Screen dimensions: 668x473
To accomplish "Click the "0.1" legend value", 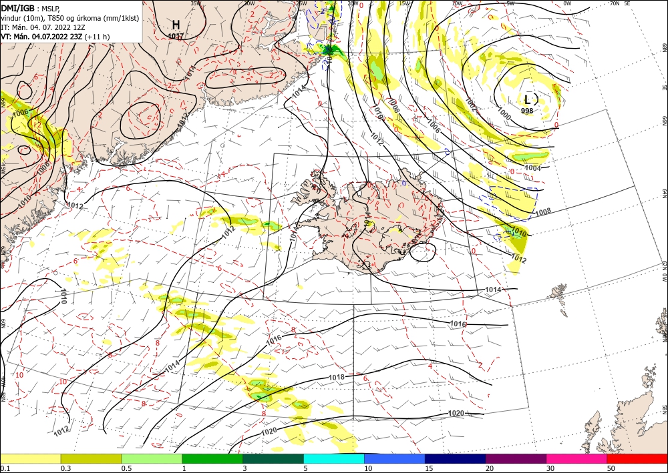I will 4,468.
